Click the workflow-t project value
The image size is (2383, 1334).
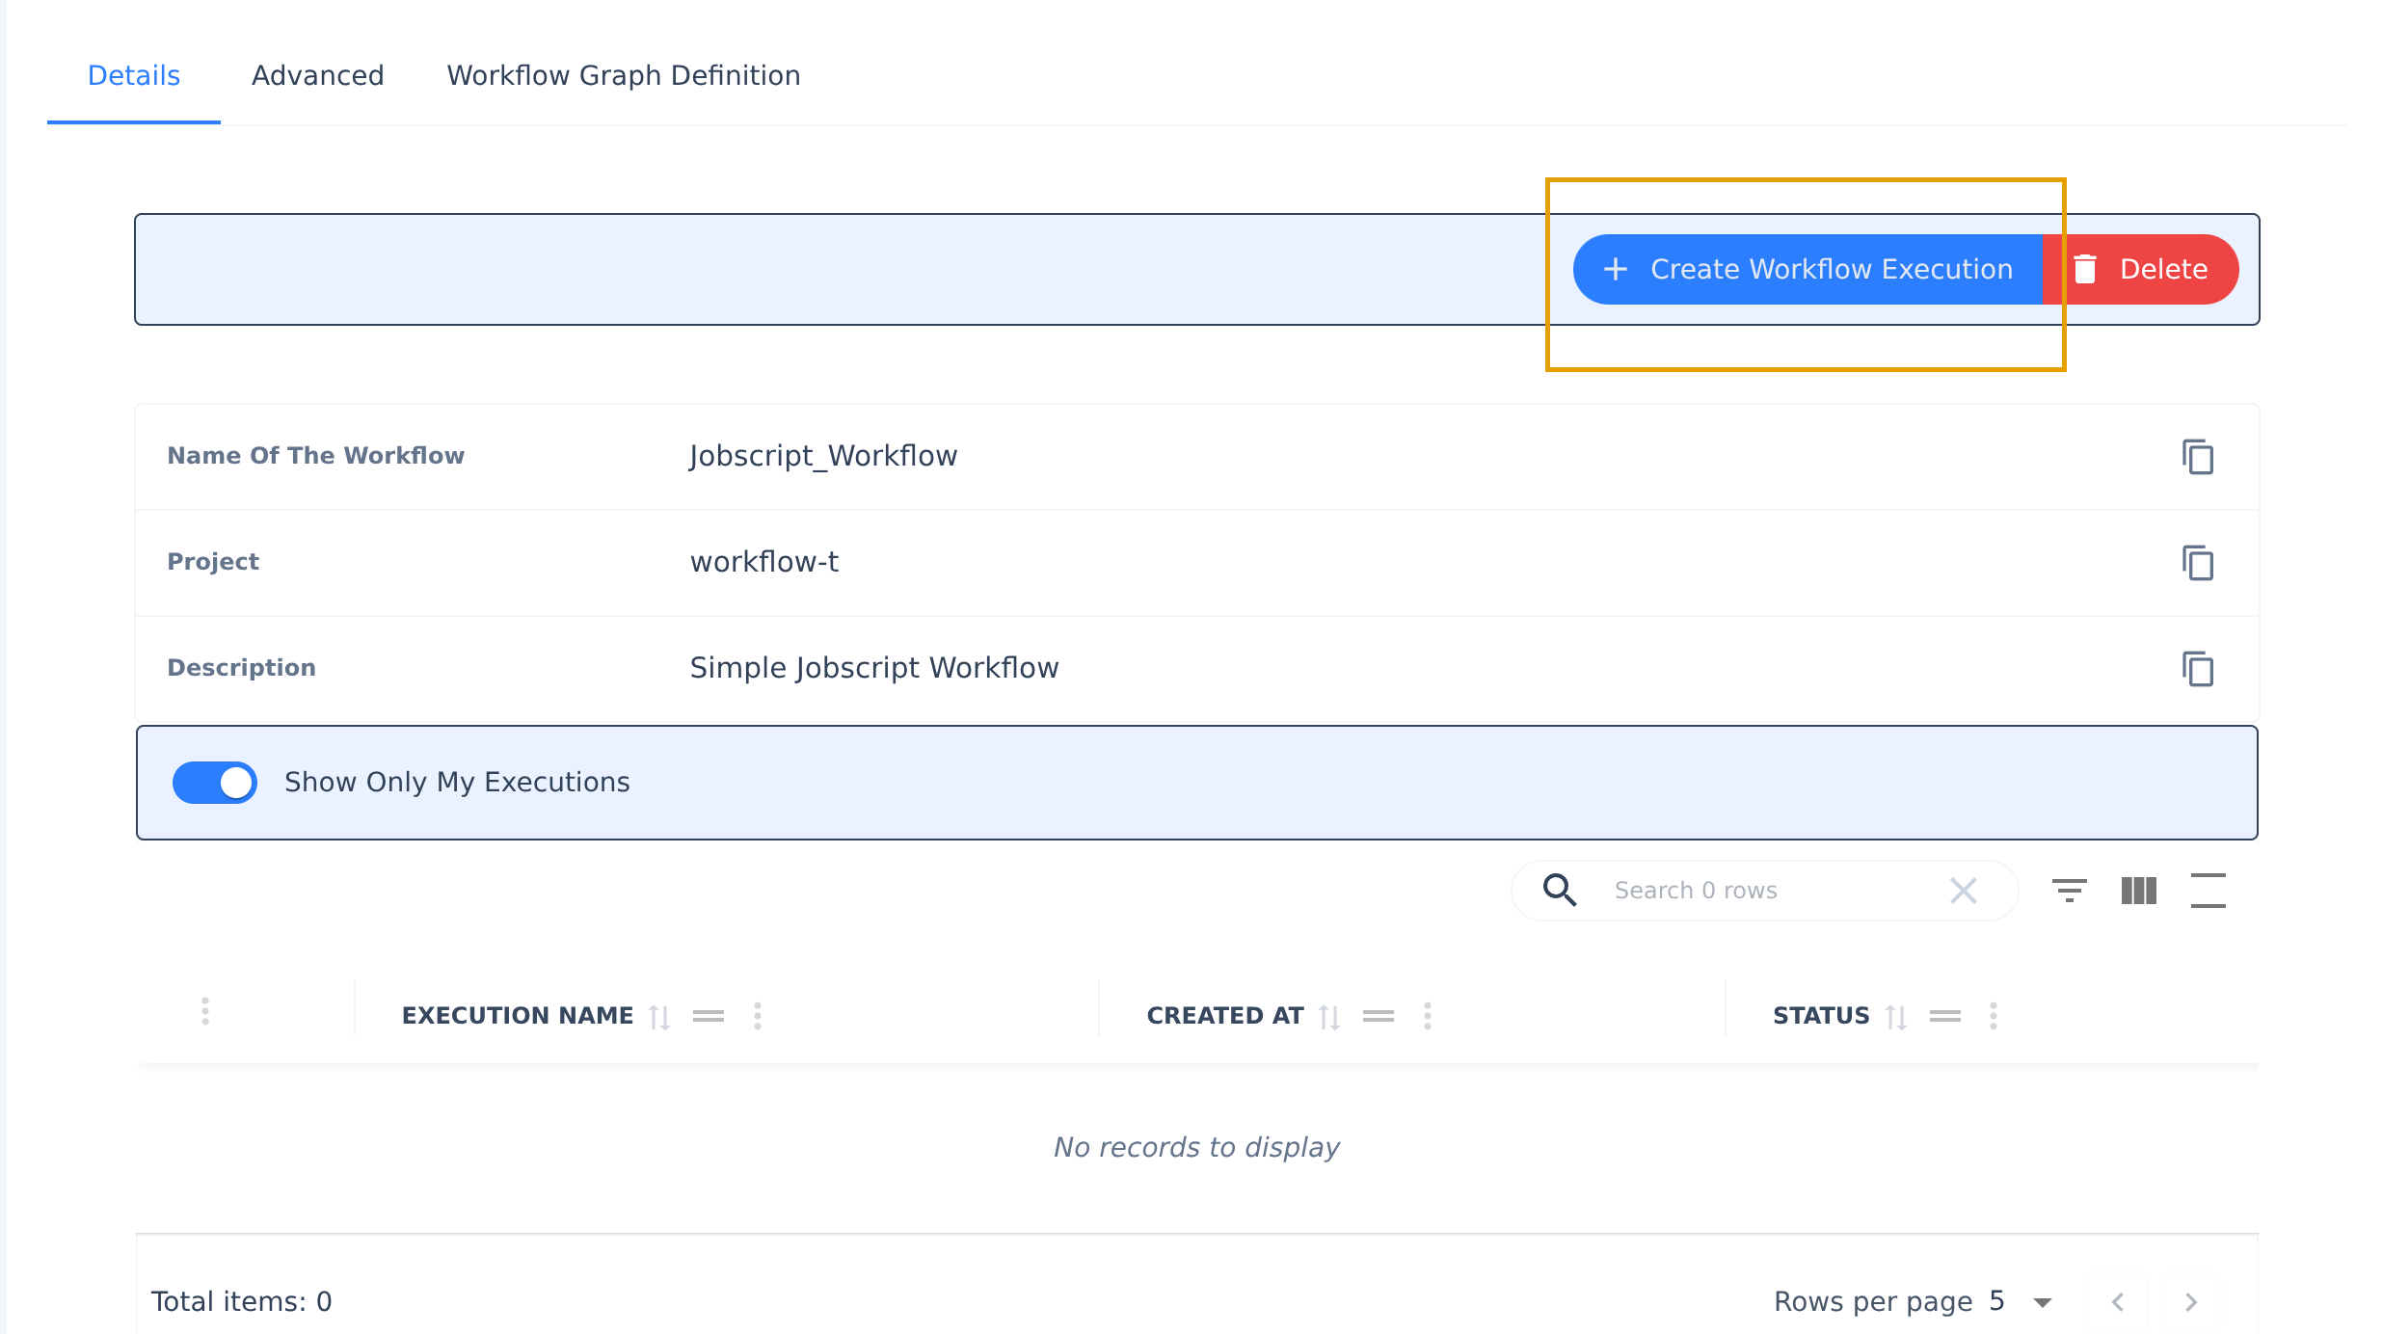(x=764, y=562)
